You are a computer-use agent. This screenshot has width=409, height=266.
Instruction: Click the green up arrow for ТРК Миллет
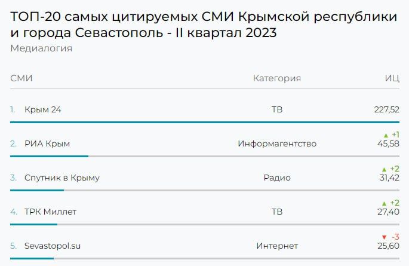(x=386, y=203)
